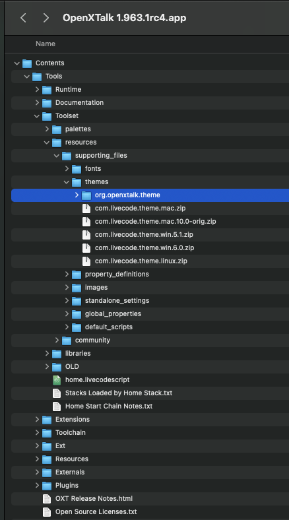
Task: Expand the Extensions folder chevron
Action: [x=37, y=420]
